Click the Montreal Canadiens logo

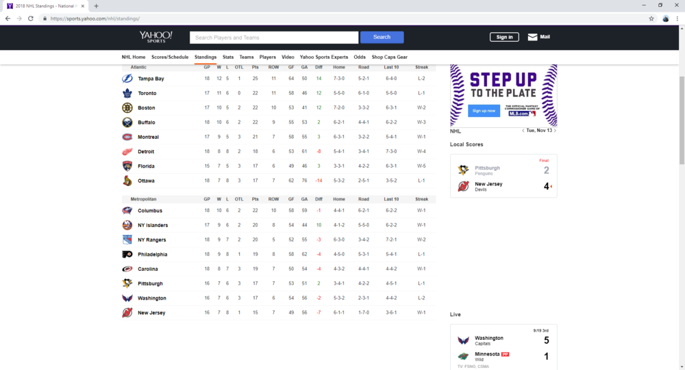tap(127, 137)
